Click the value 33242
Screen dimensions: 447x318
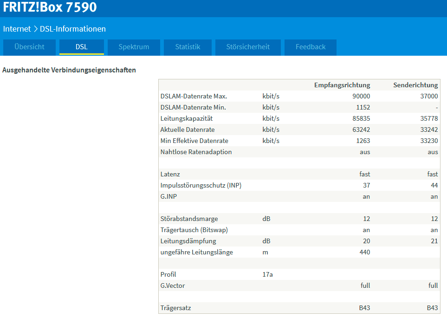click(x=429, y=130)
